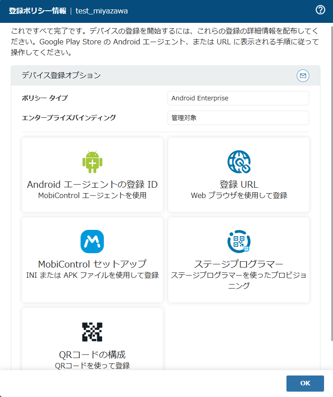The width and height of the screenshot is (333, 397).
Task: Click Web ブラウザを使用して登録 subtitle
Action: point(239,195)
